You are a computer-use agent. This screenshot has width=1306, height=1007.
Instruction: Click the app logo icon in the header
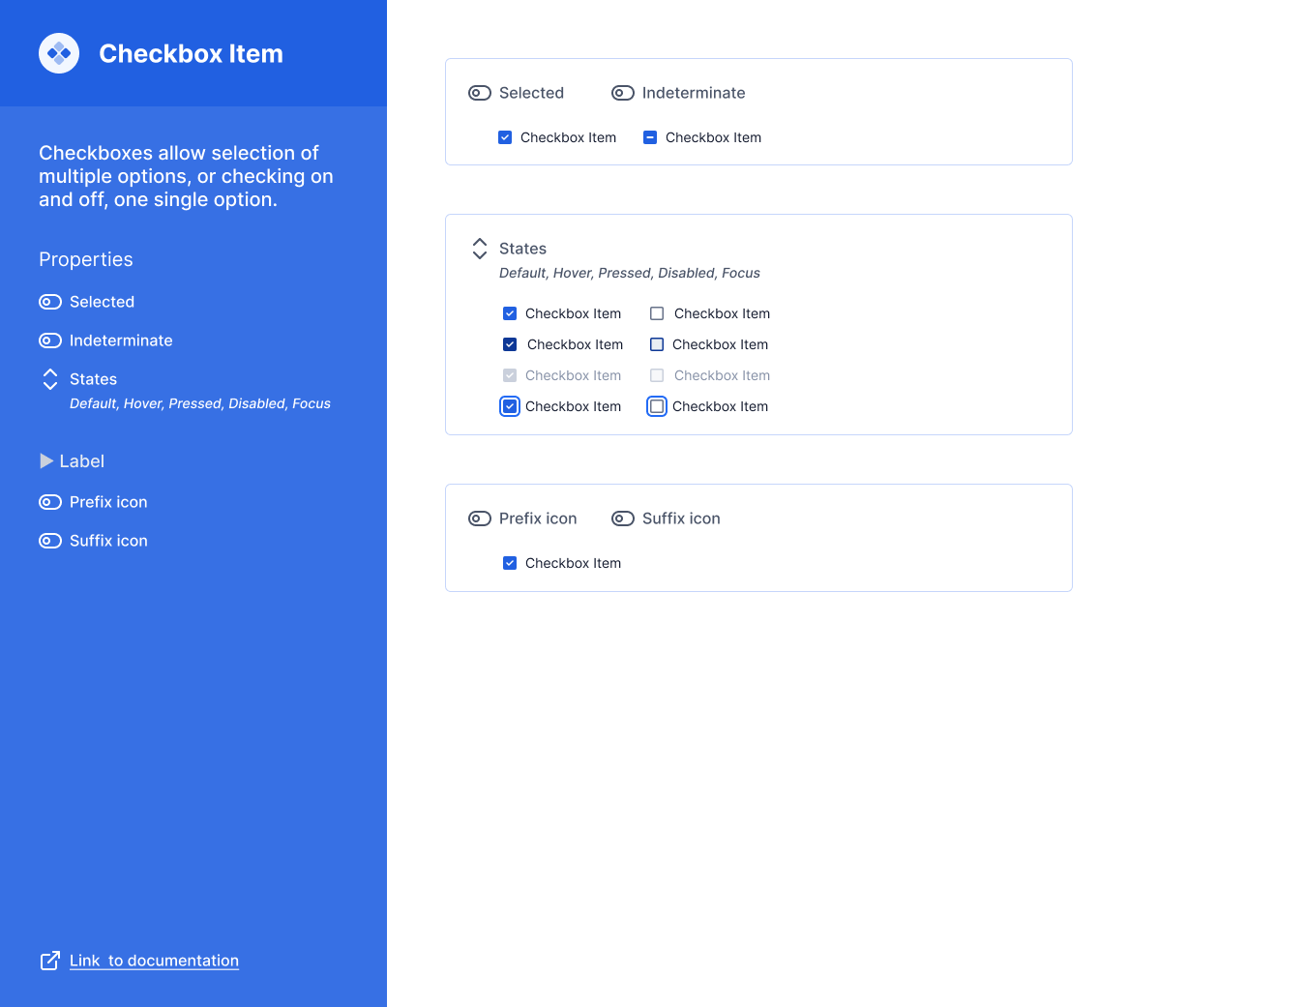(58, 53)
